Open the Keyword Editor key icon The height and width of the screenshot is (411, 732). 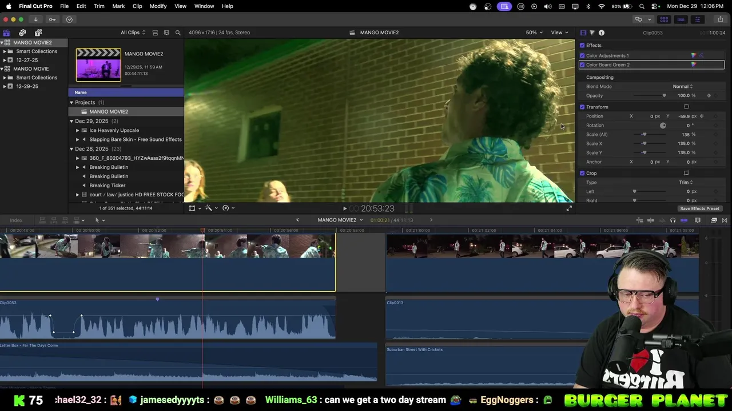click(52, 19)
